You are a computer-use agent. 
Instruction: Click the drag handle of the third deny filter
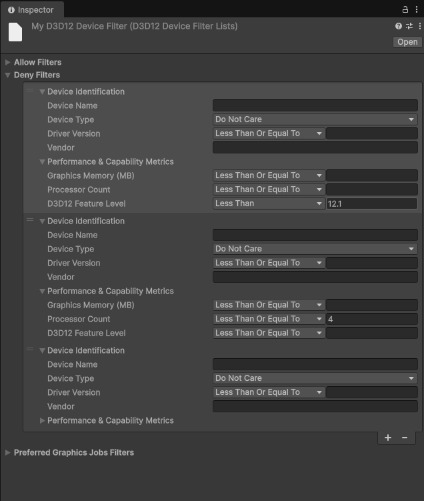30,350
